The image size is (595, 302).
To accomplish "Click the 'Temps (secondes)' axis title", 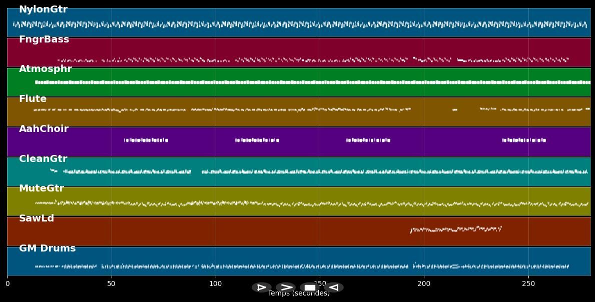I will [x=299, y=294].
